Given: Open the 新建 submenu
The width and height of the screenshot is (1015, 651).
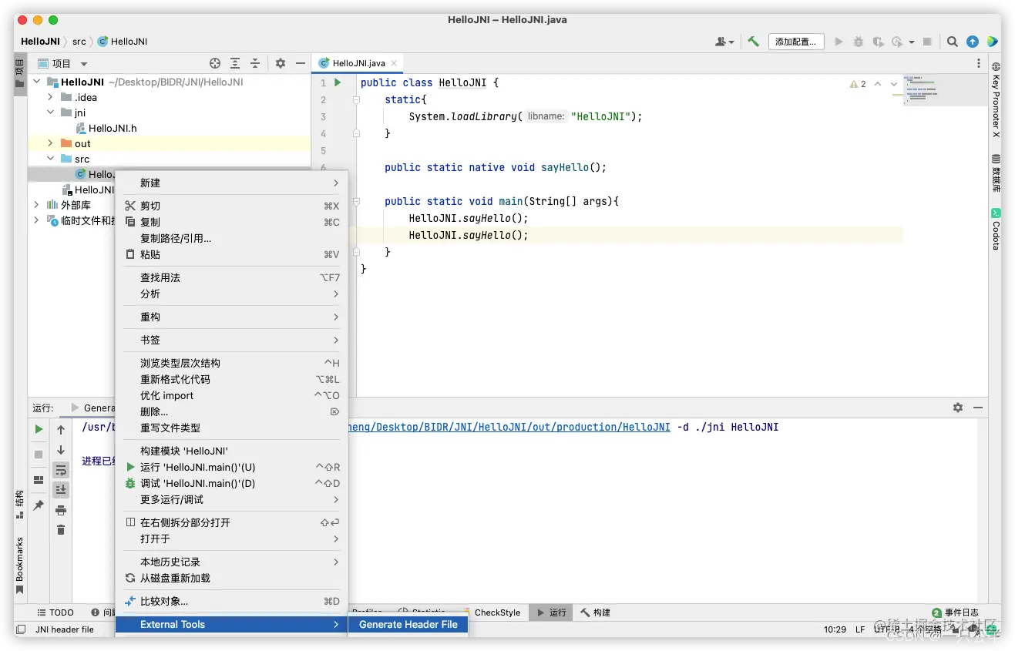Looking at the screenshot, I should pos(232,183).
